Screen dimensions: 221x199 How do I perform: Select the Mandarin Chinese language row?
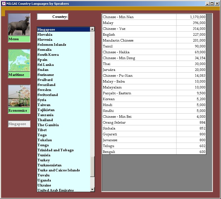point(139,40)
